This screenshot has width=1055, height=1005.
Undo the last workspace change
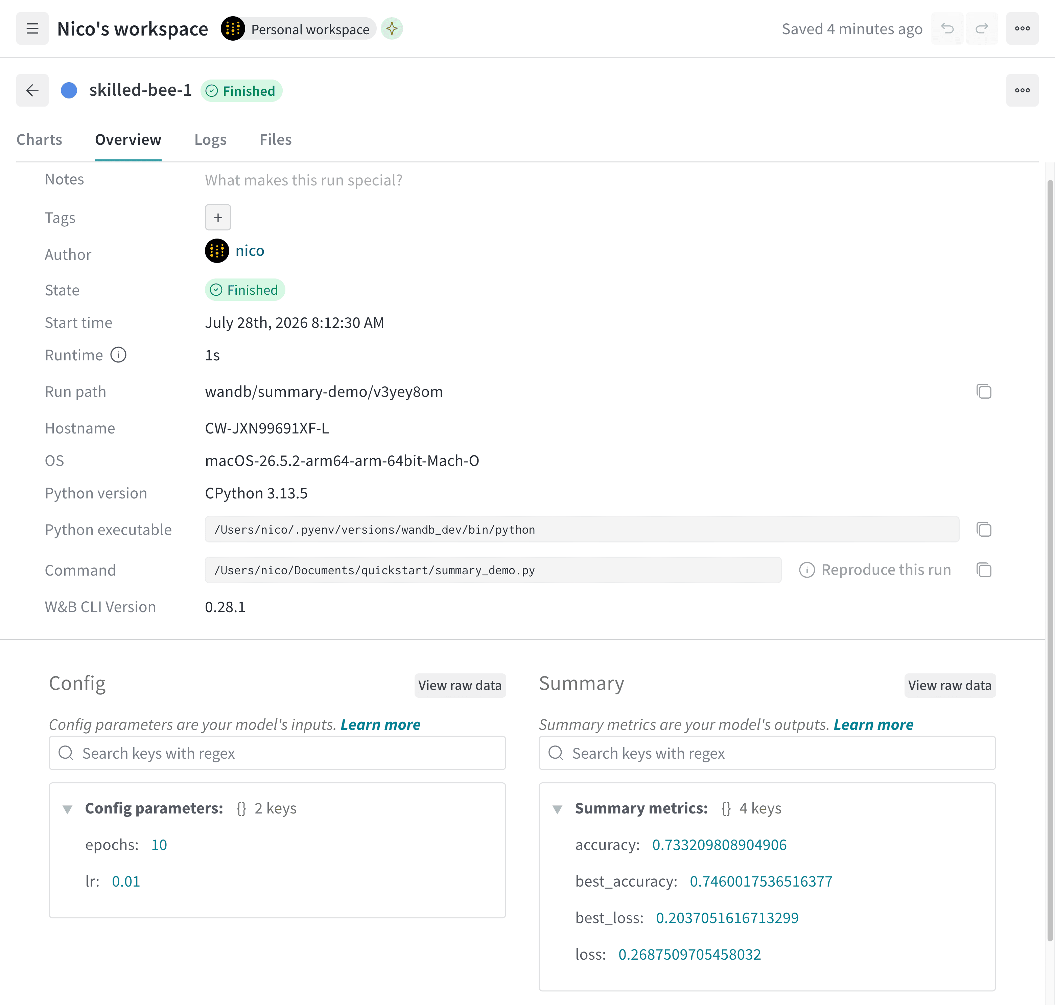pyautogui.click(x=947, y=28)
